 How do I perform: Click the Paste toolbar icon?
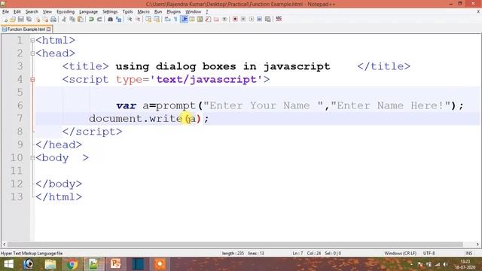pyautogui.click(x=81, y=19)
